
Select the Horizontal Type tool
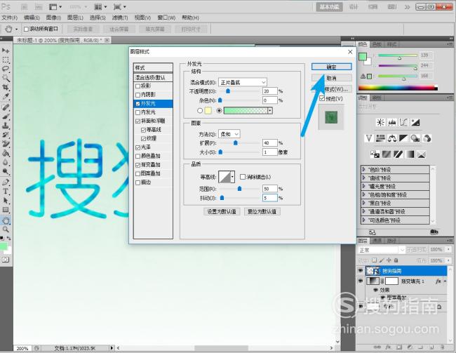(x=6, y=192)
